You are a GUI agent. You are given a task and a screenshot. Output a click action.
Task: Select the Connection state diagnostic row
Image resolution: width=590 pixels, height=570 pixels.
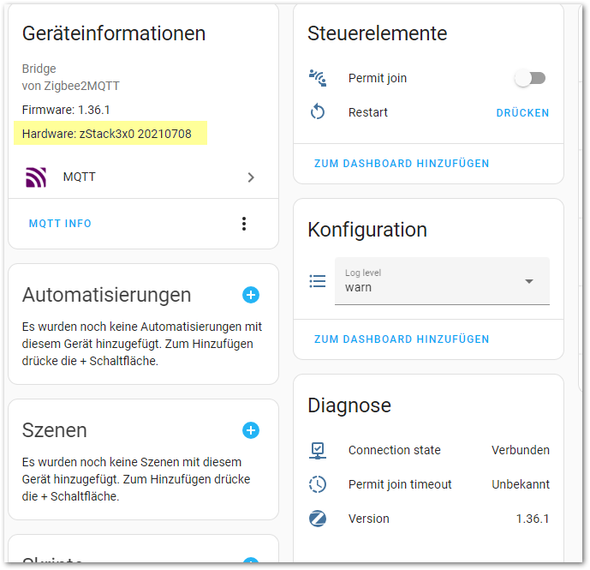[x=428, y=450]
